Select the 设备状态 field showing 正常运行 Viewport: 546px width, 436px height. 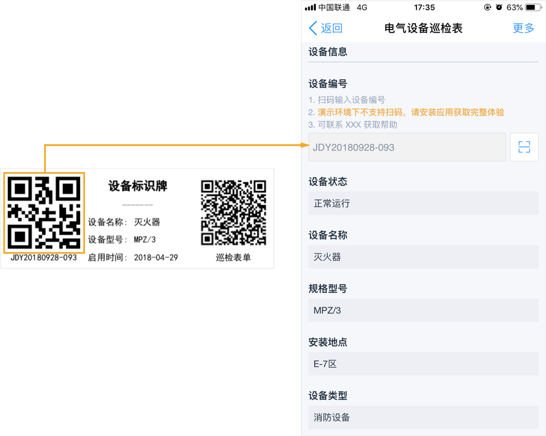[x=423, y=204]
